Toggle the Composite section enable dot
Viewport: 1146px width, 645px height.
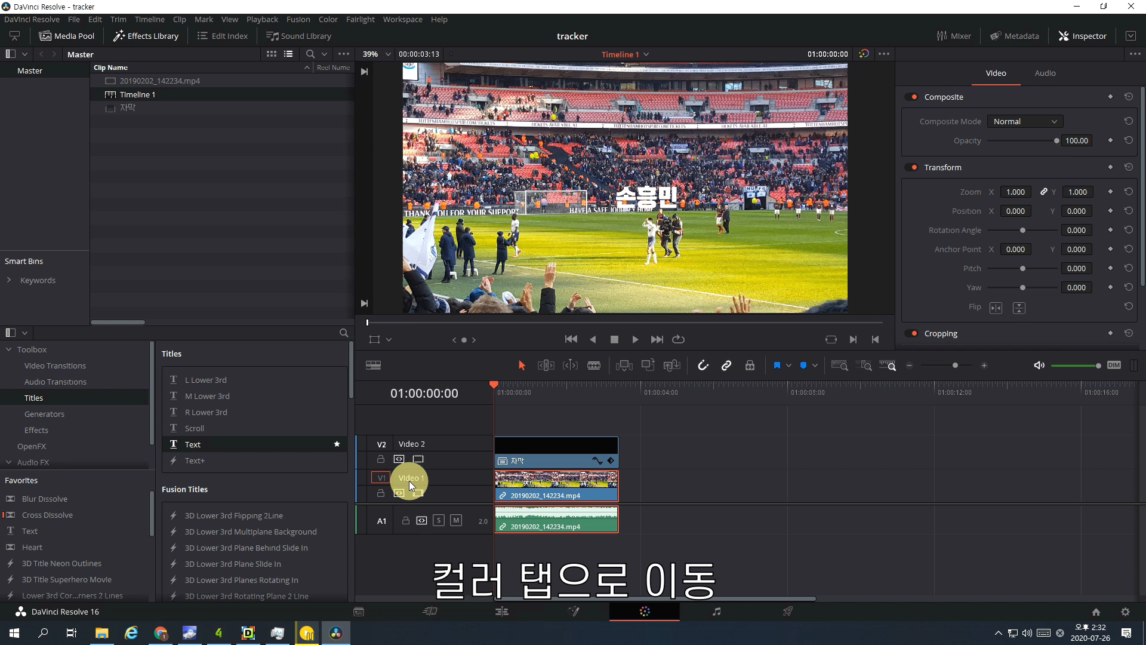(913, 97)
